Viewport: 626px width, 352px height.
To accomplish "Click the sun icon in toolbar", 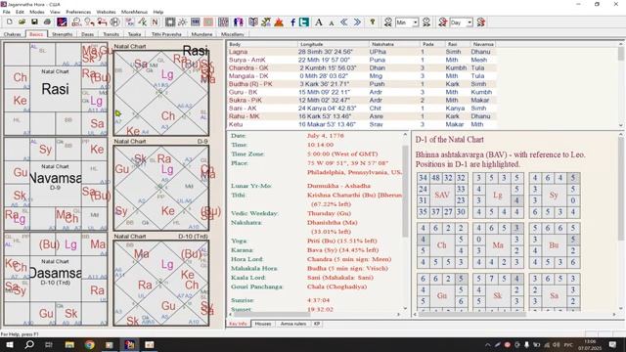I will tap(183, 22).
